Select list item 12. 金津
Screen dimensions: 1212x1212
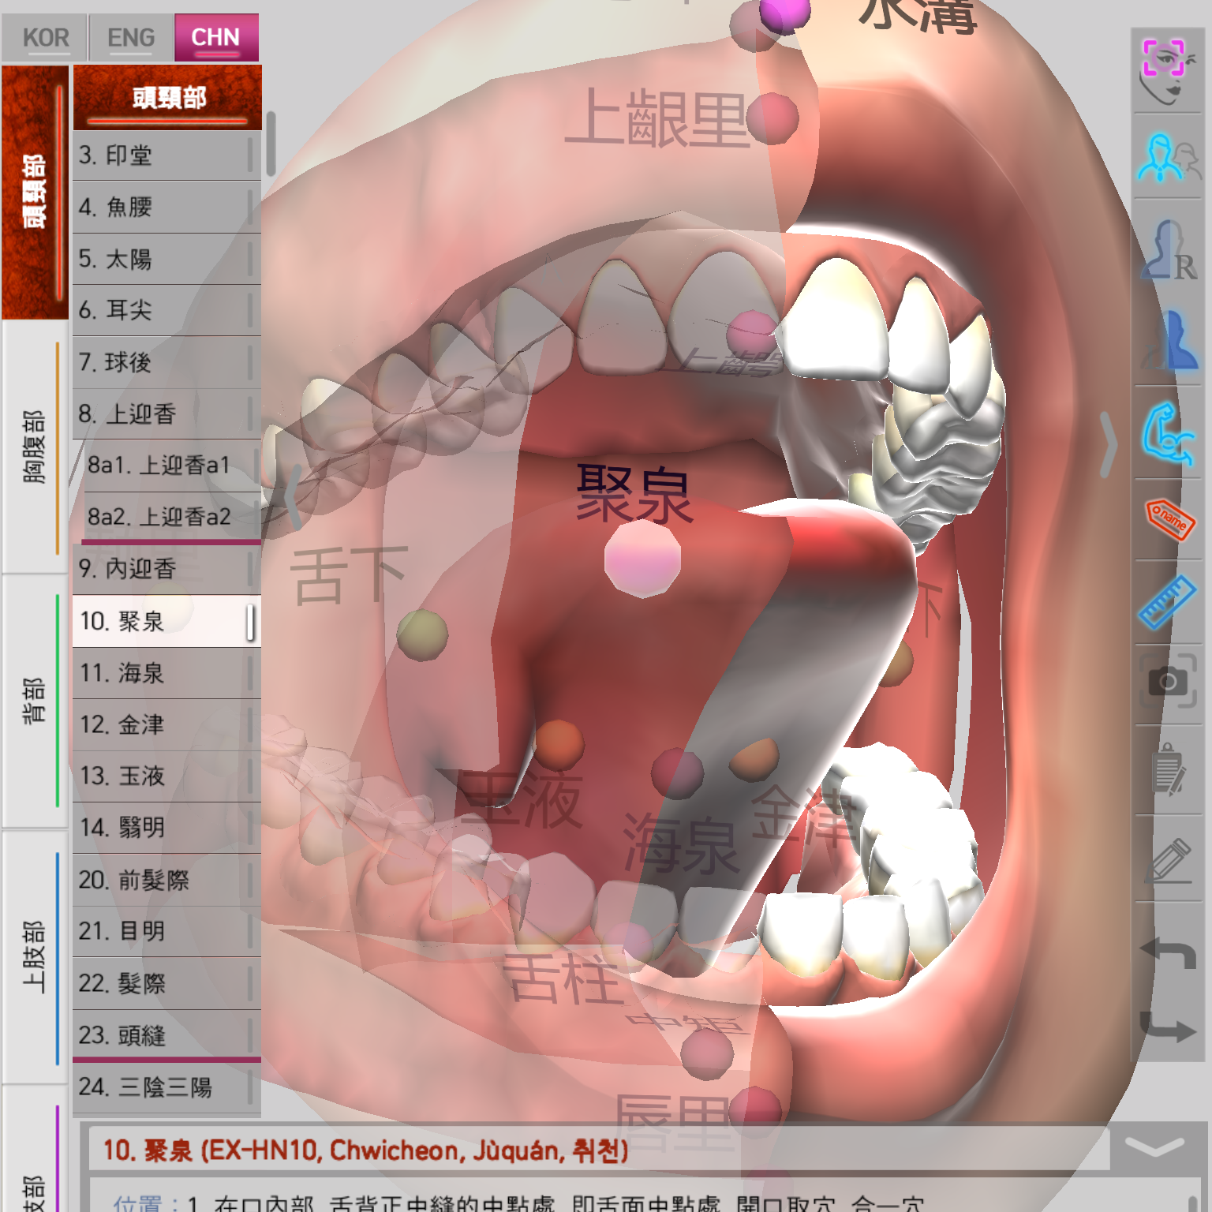tap(166, 724)
